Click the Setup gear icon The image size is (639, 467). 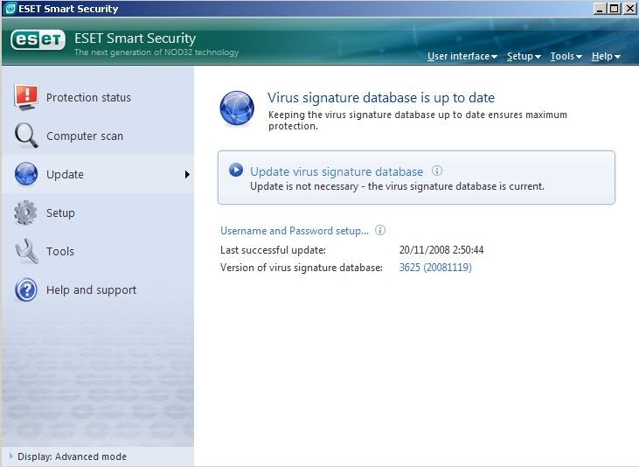(x=25, y=213)
